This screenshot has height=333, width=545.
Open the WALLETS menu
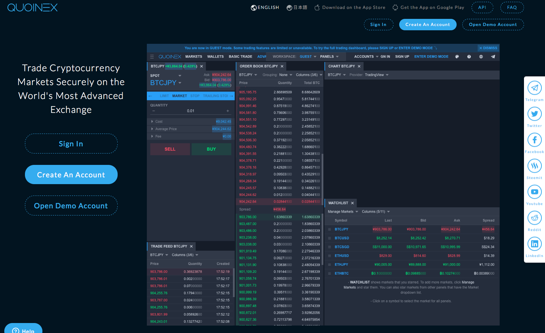tap(215, 57)
